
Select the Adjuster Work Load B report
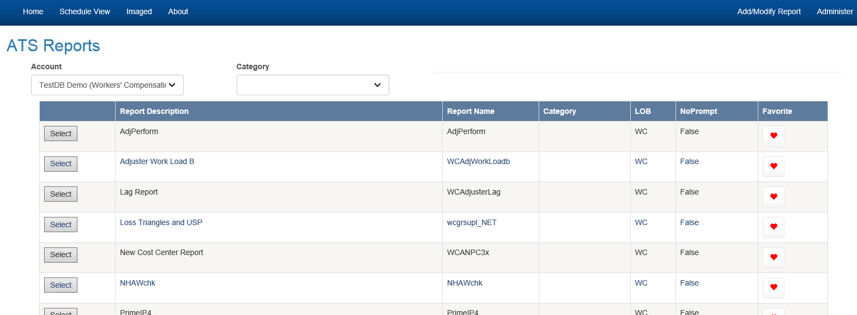click(61, 164)
